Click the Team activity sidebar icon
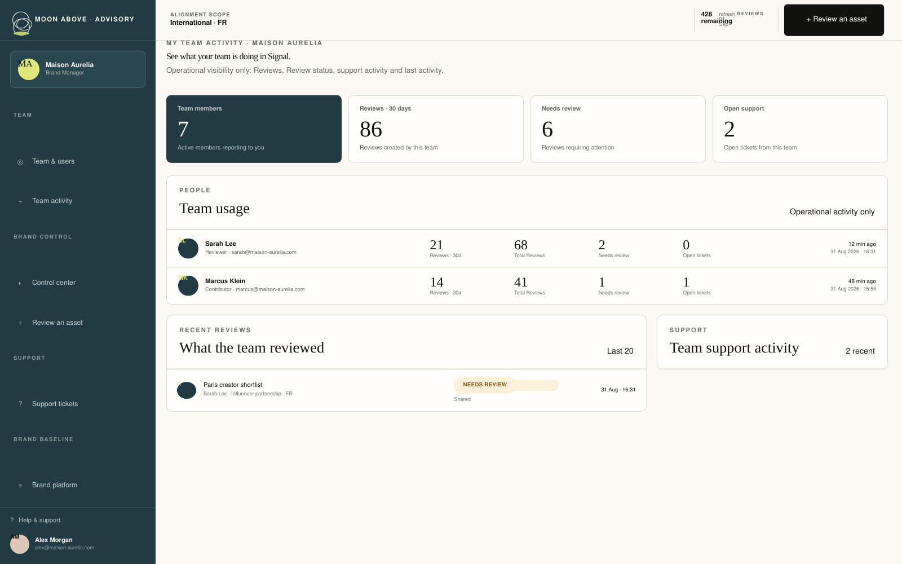Viewport: 902px width, 564px height. point(20,201)
